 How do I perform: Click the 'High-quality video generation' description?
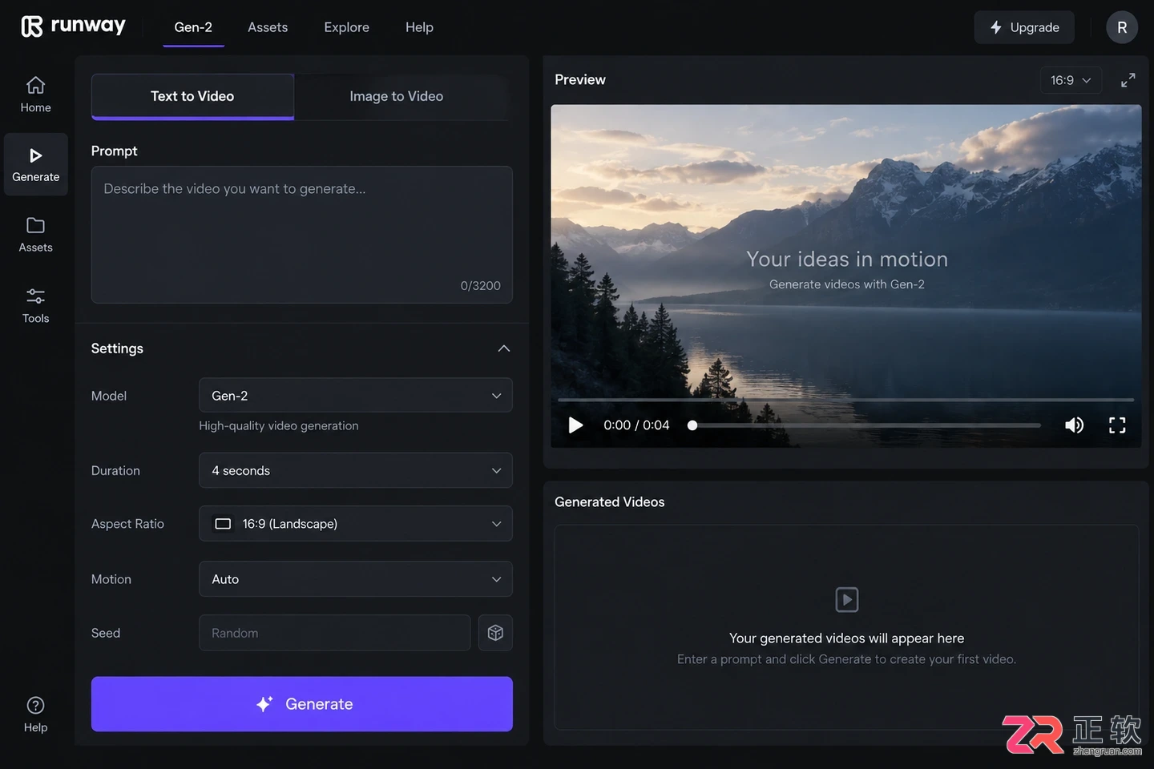click(279, 426)
